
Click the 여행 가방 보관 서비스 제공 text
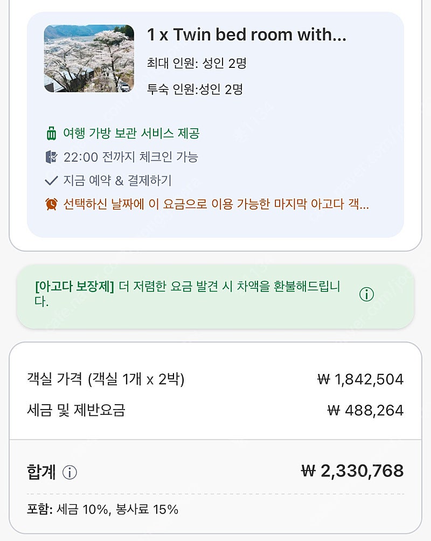[131, 133]
